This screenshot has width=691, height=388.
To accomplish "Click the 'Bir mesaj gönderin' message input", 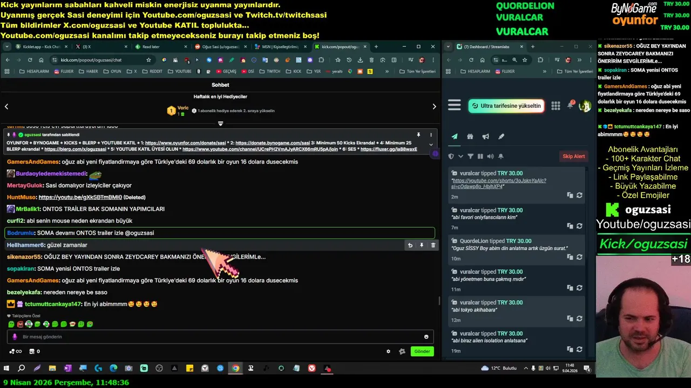I will pos(220,337).
